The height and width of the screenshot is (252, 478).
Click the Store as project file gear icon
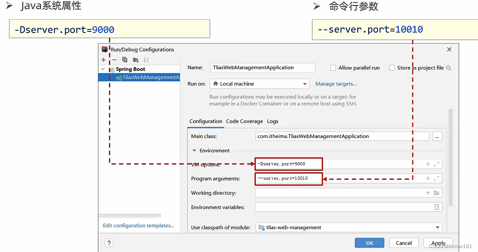pos(448,68)
